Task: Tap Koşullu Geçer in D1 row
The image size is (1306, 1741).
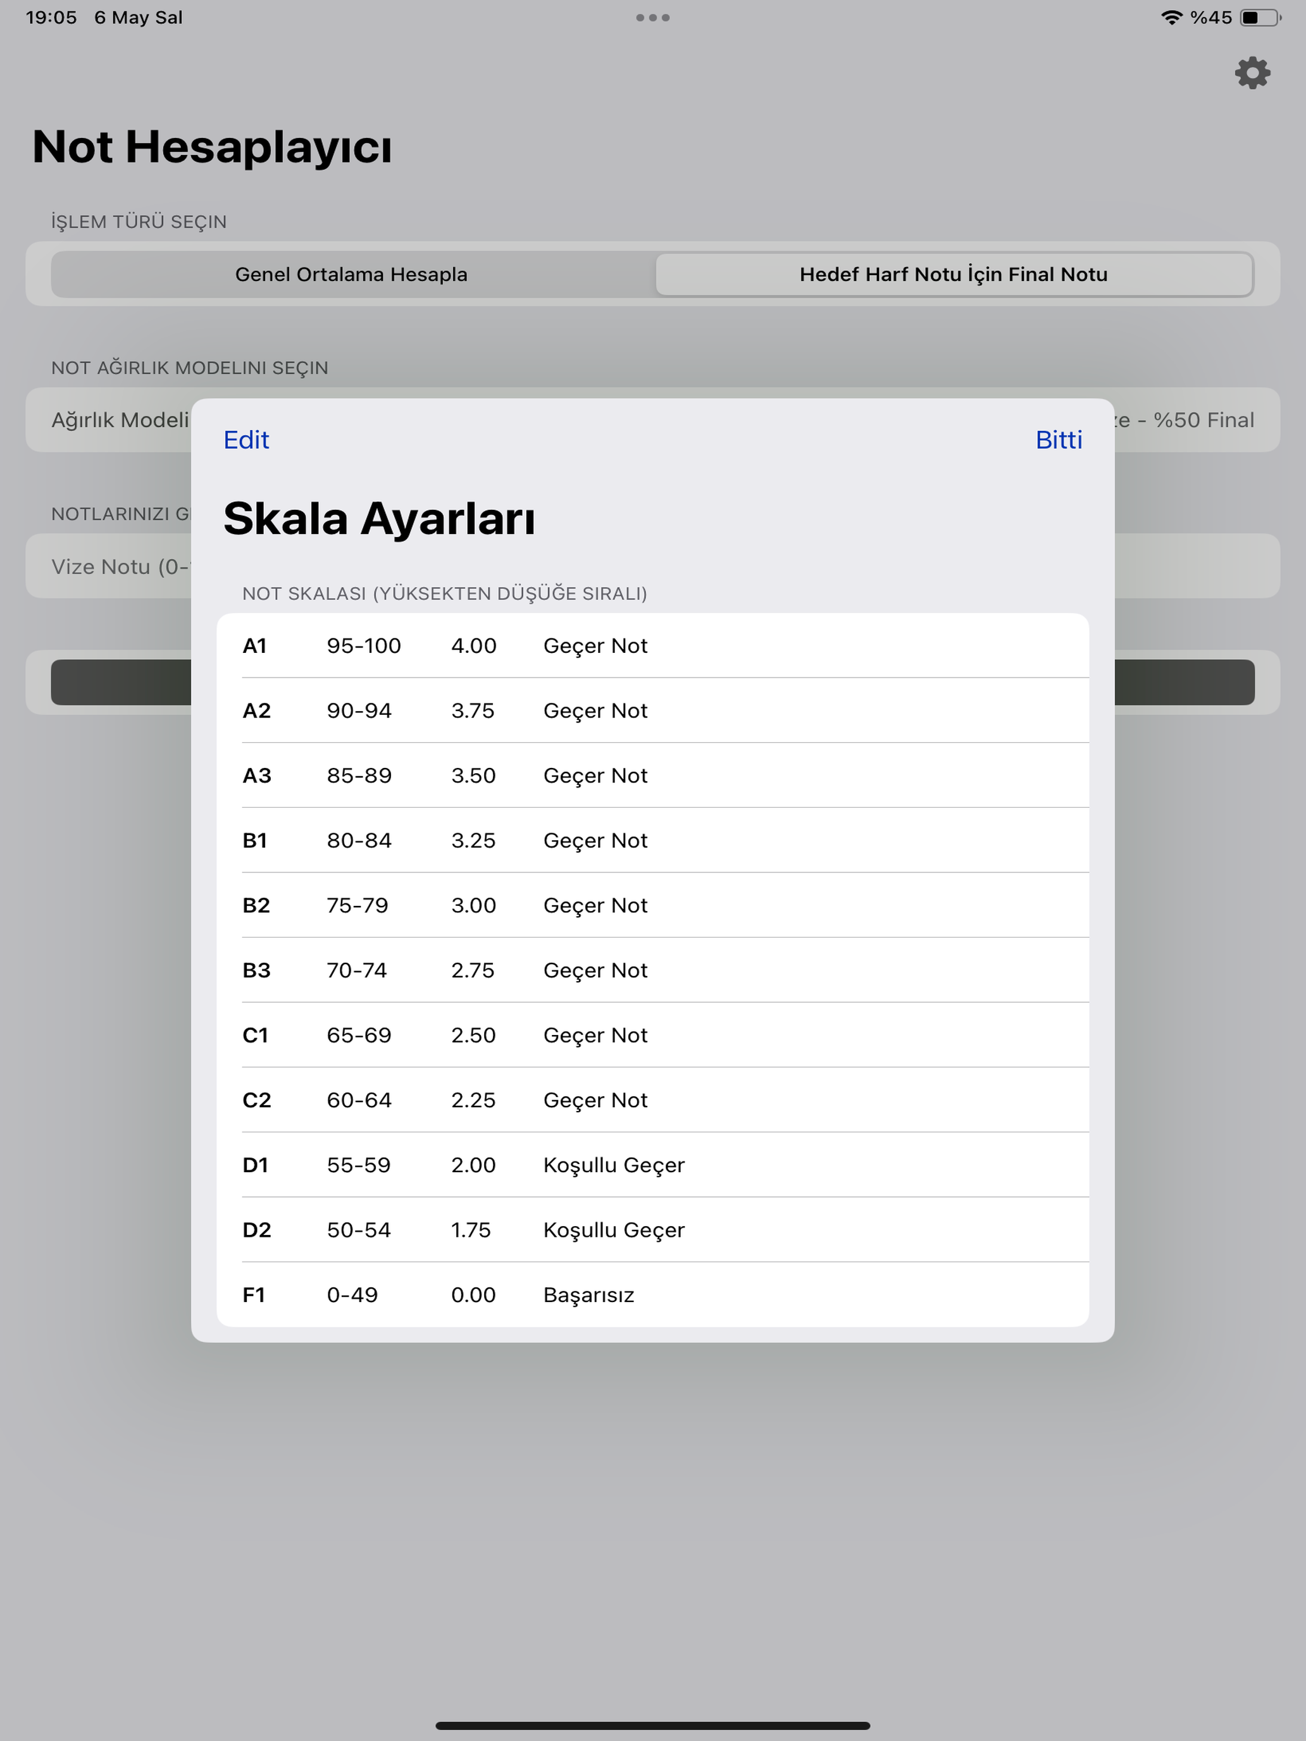Action: tap(614, 1166)
